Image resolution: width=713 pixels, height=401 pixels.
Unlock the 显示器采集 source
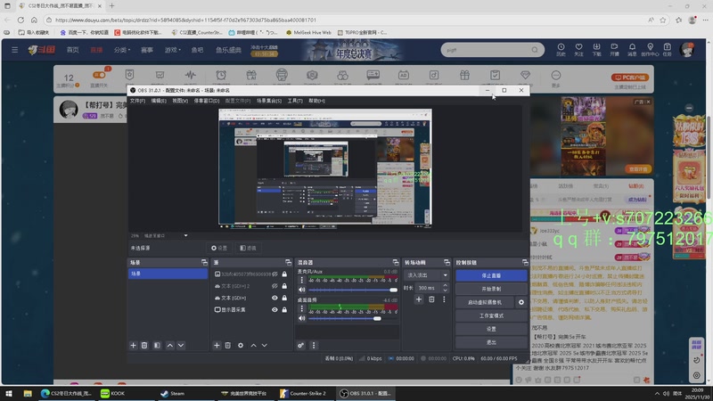point(284,309)
